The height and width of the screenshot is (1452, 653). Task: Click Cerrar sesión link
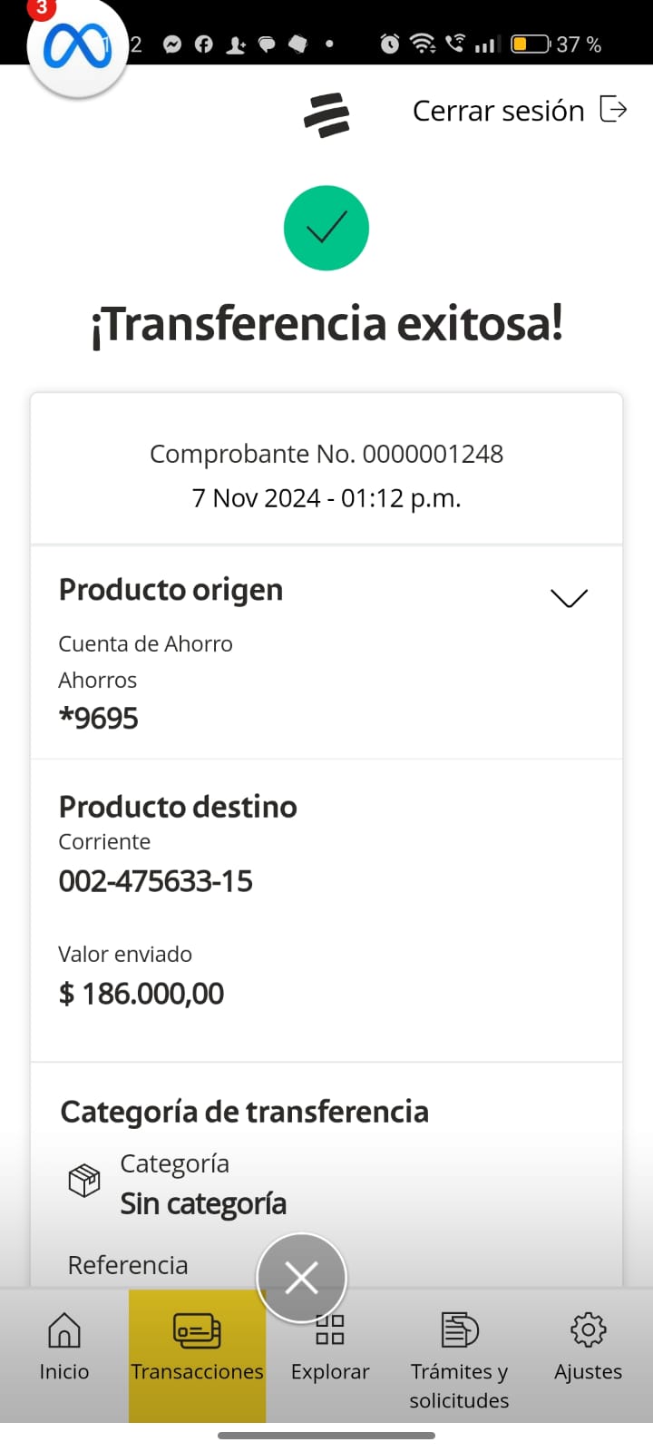tap(498, 111)
